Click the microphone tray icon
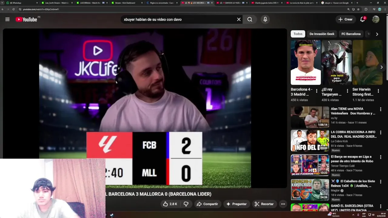Screen dimensions: 388x218 coord(358,215)
